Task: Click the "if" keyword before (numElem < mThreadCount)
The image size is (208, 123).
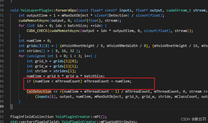Action: pos(29,81)
